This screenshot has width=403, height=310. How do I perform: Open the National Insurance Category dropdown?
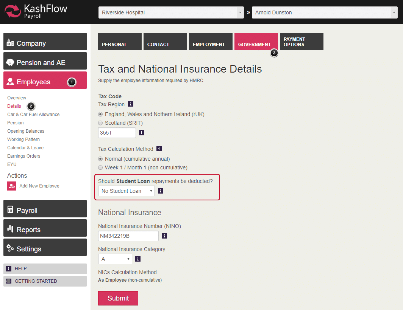click(x=115, y=259)
